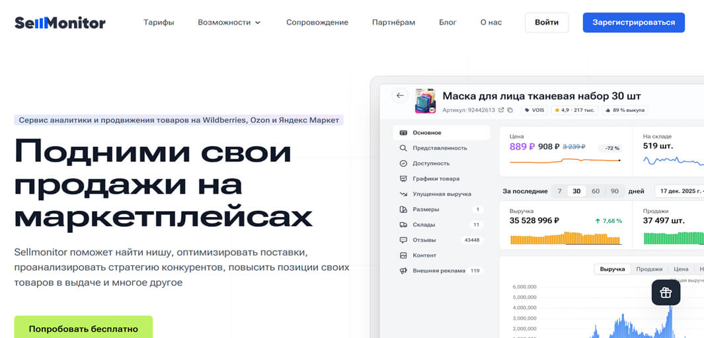Click the Доступность sidebar label

click(430, 163)
